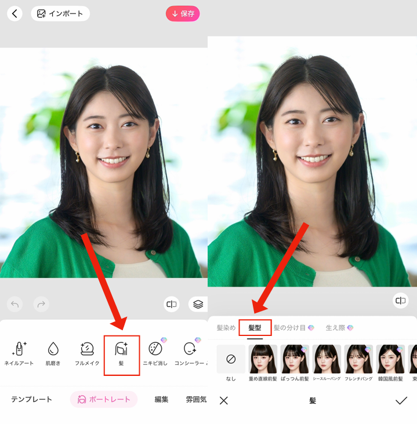Image resolution: width=417 pixels, height=424 pixels.
Task: Open the 生え際 hairline tab
Action: click(x=339, y=328)
